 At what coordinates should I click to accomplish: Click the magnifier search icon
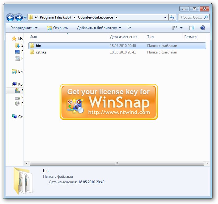click(x=206, y=17)
